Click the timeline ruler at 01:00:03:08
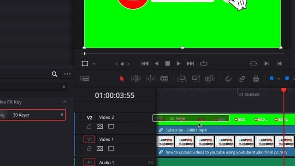 coord(249,95)
